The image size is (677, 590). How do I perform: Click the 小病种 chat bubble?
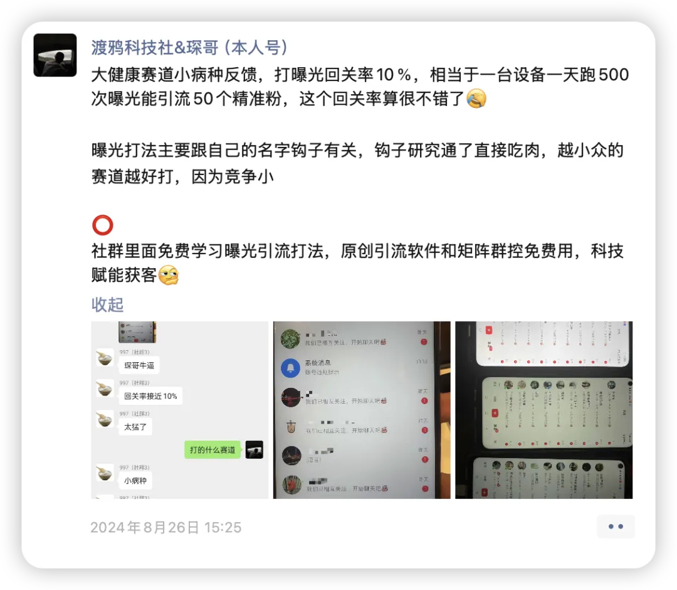pyautogui.click(x=135, y=480)
